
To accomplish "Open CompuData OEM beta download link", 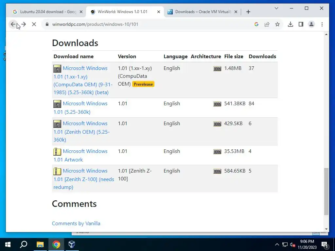I will click(83, 80).
